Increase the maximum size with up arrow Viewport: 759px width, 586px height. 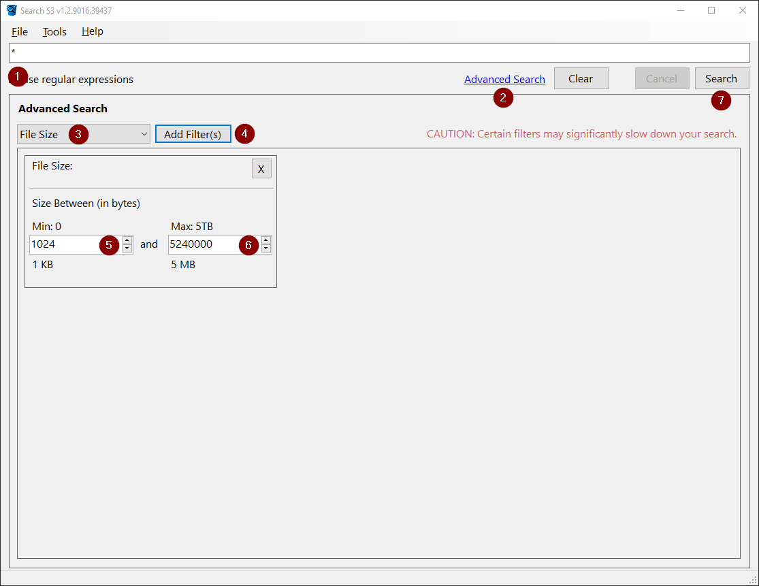[x=266, y=240]
